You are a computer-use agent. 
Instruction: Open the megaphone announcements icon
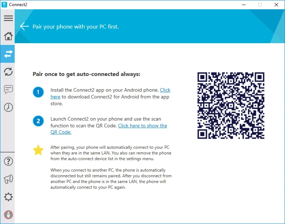[8, 179]
